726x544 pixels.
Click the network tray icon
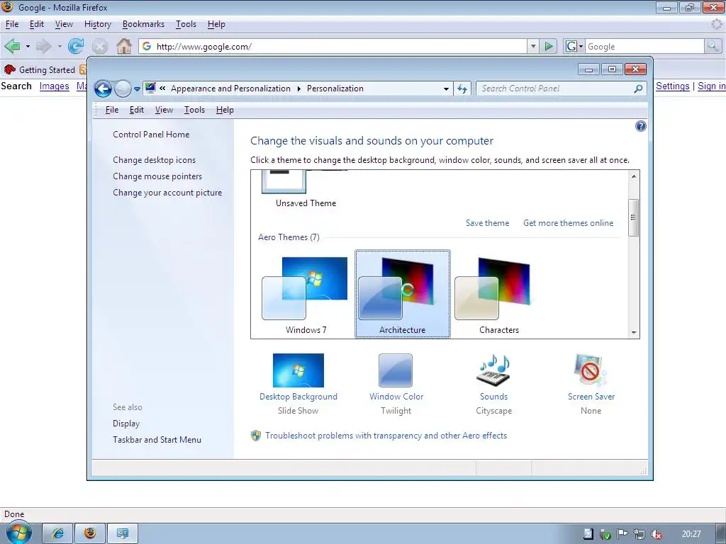coord(640,534)
